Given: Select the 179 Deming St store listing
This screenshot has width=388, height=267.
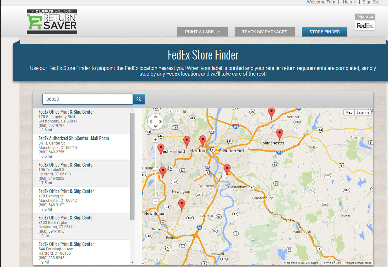Looking at the screenshot, I should point(81,200).
